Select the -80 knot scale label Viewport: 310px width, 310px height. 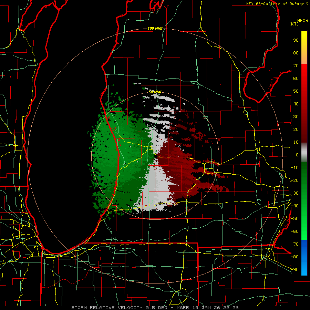tap(294, 257)
